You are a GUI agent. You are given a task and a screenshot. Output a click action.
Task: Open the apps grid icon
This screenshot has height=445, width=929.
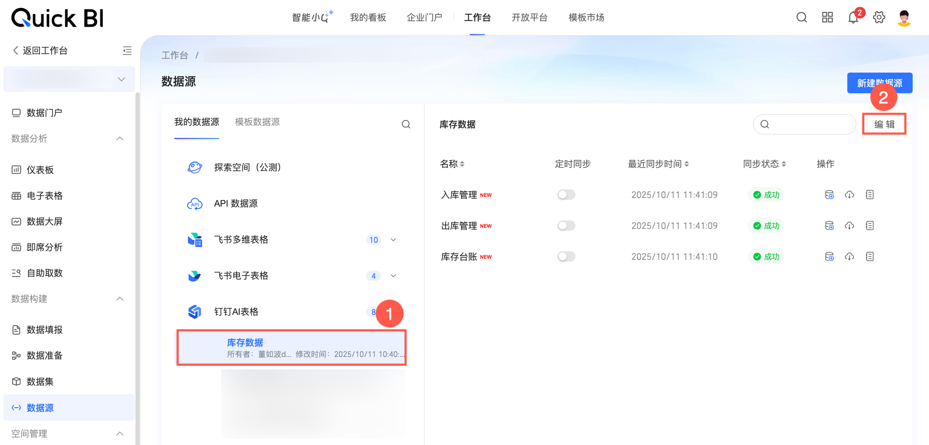(827, 18)
